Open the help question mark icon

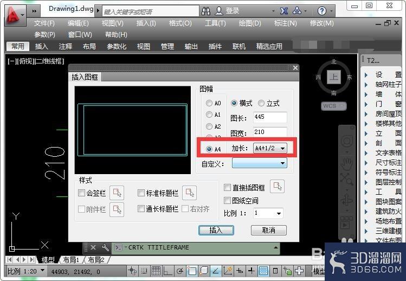[x=321, y=11]
